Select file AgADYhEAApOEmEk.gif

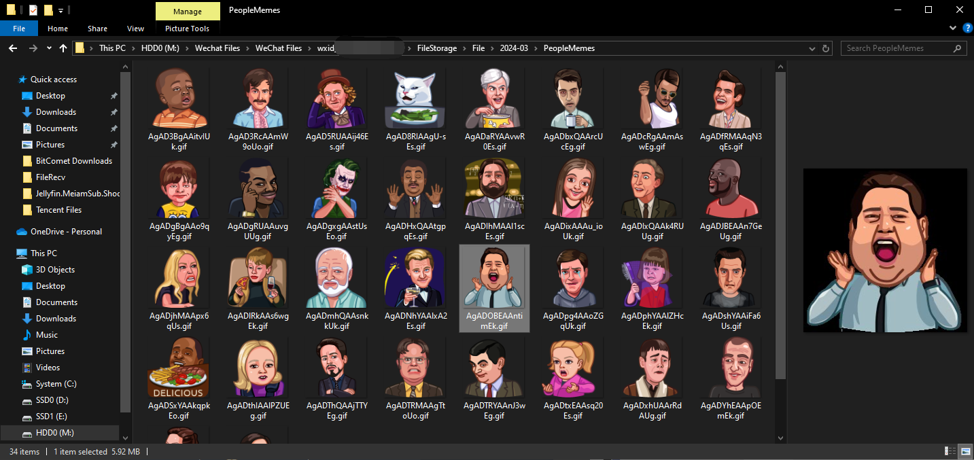click(x=731, y=378)
